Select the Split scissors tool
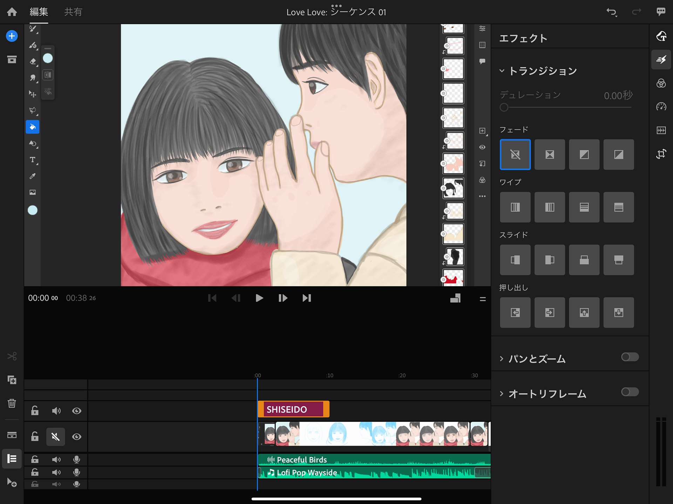The image size is (673, 504). click(12, 357)
